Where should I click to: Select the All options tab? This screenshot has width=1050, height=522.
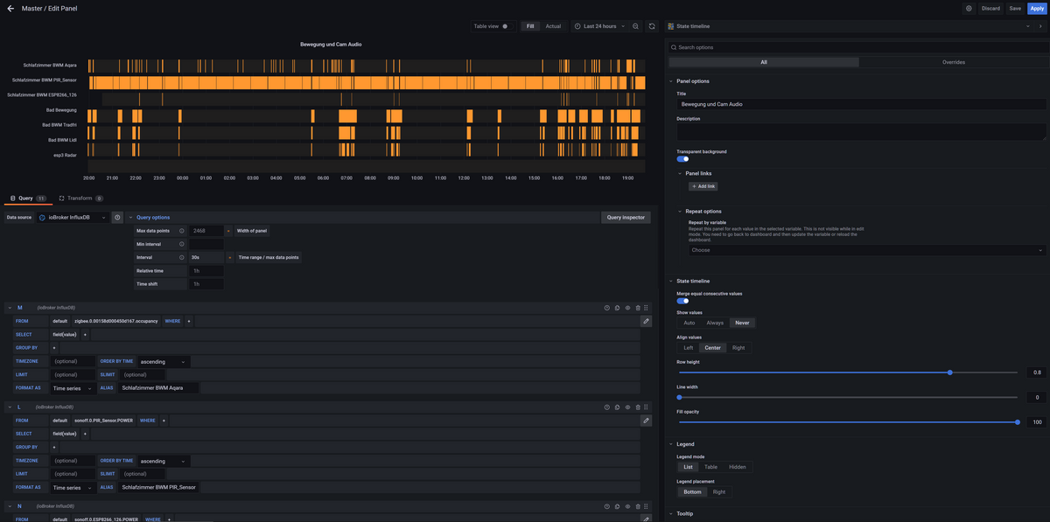tap(764, 62)
